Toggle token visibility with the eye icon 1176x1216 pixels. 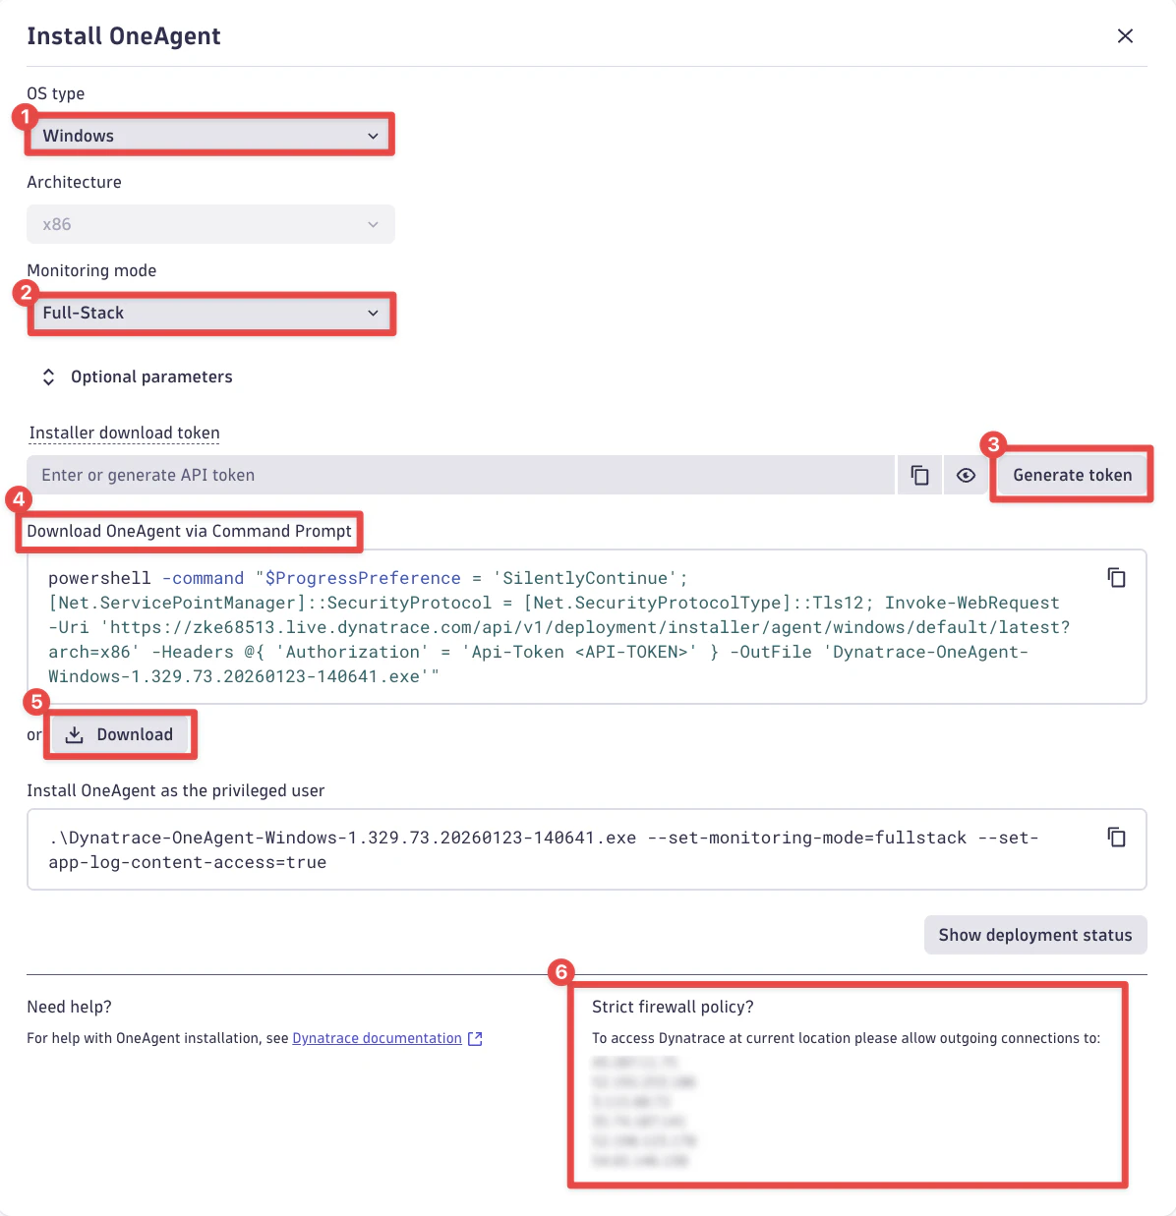966,475
